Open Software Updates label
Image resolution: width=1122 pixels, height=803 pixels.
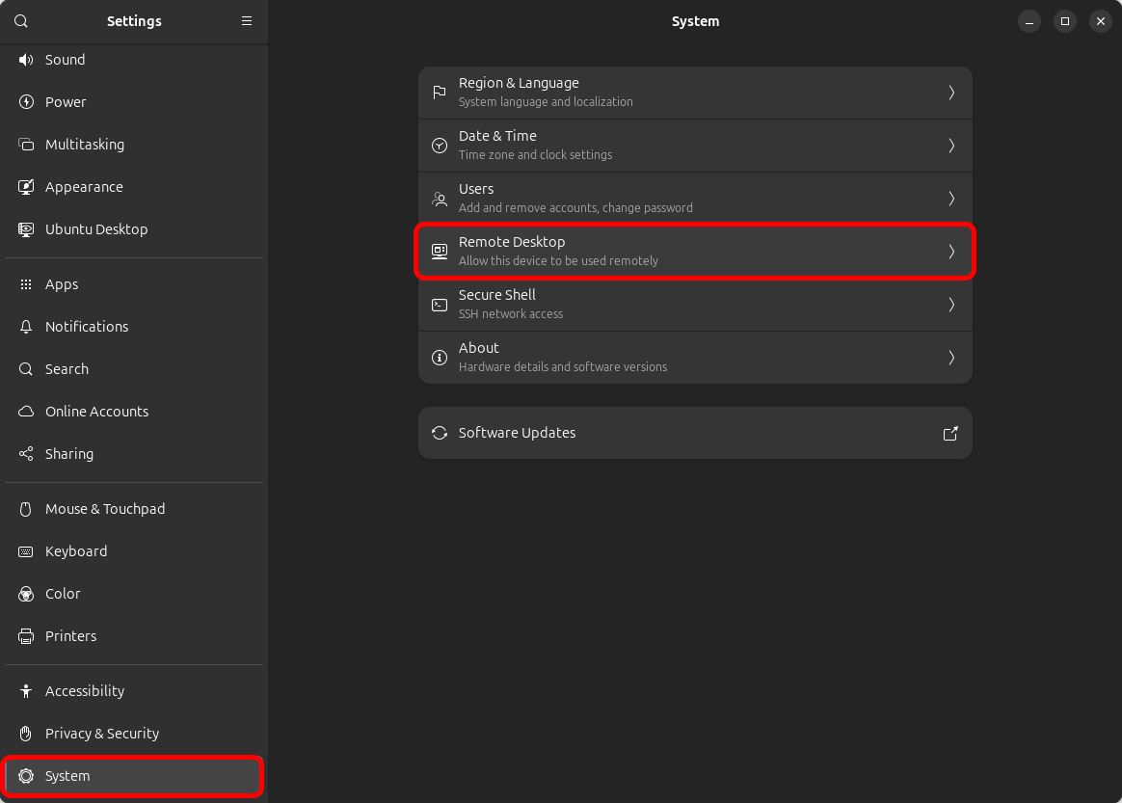[x=517, y=433]
